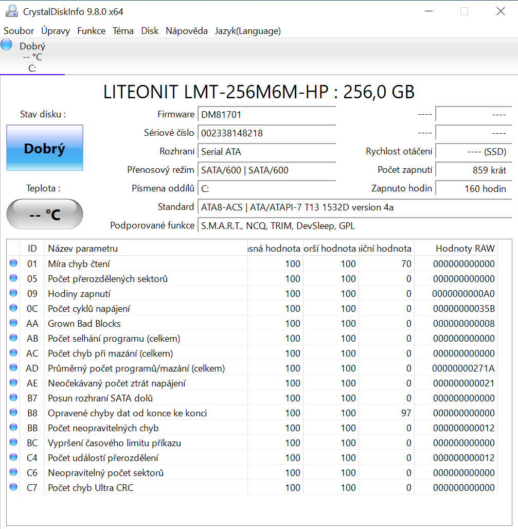The image size is (518, 529).
Task: Click the large blue Dobrý health status button
Action: (45, 148)
